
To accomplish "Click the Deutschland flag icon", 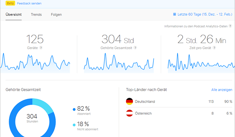I will tap(129, 101).
